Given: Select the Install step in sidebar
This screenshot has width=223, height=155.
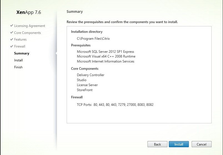Looking at the screenshot, I should 18,60.
